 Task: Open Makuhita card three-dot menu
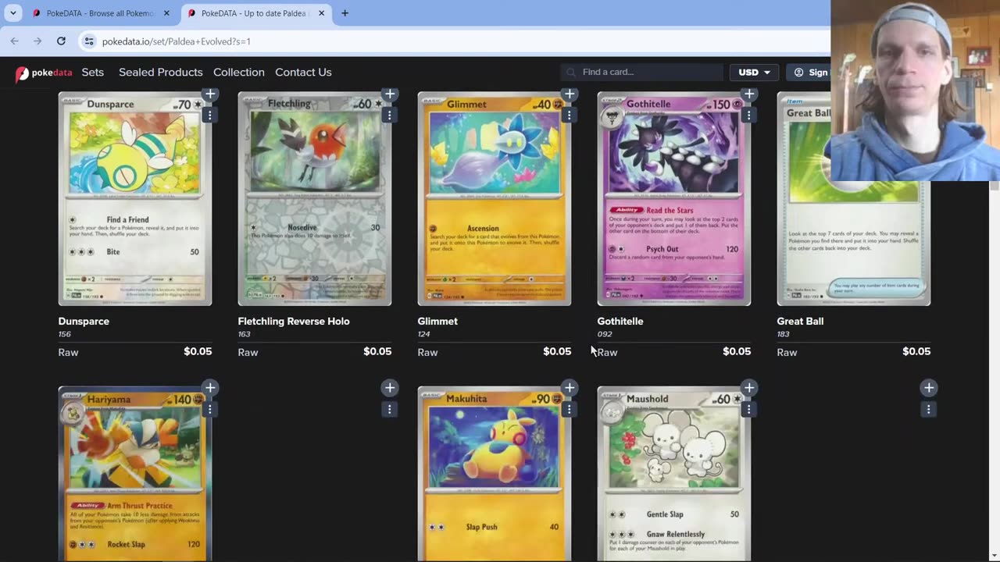[569, 409]
